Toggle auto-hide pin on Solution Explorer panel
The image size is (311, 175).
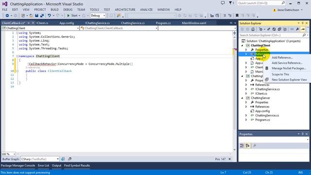(x=303, y=23)
